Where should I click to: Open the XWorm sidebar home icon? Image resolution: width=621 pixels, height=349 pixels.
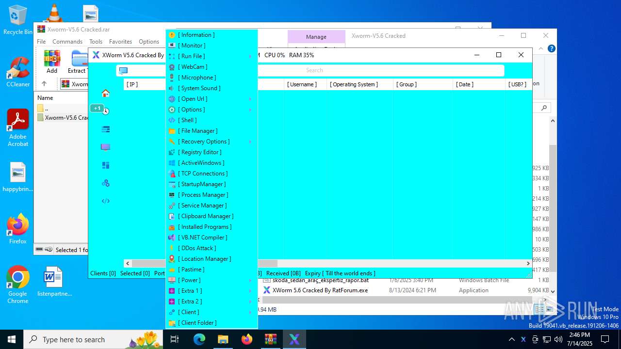[105, 93]
